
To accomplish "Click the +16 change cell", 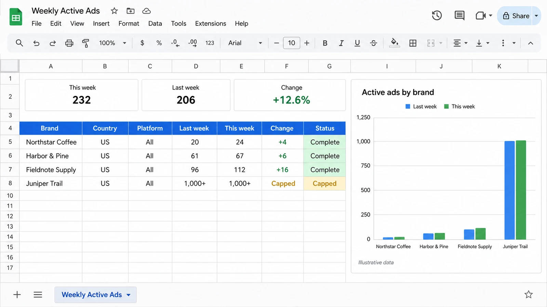I will pos(282,170).
